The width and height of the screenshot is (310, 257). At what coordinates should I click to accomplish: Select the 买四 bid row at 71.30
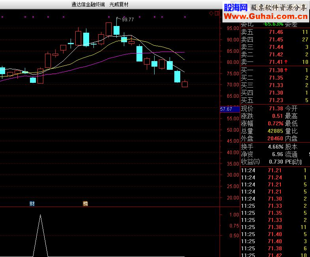[x=275, y=93]
